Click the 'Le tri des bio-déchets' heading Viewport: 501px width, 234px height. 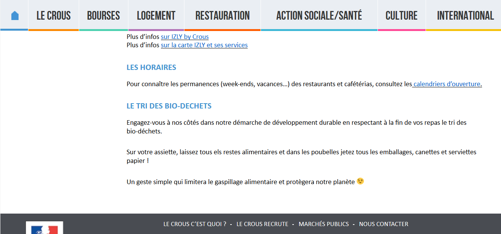[169, 106]
